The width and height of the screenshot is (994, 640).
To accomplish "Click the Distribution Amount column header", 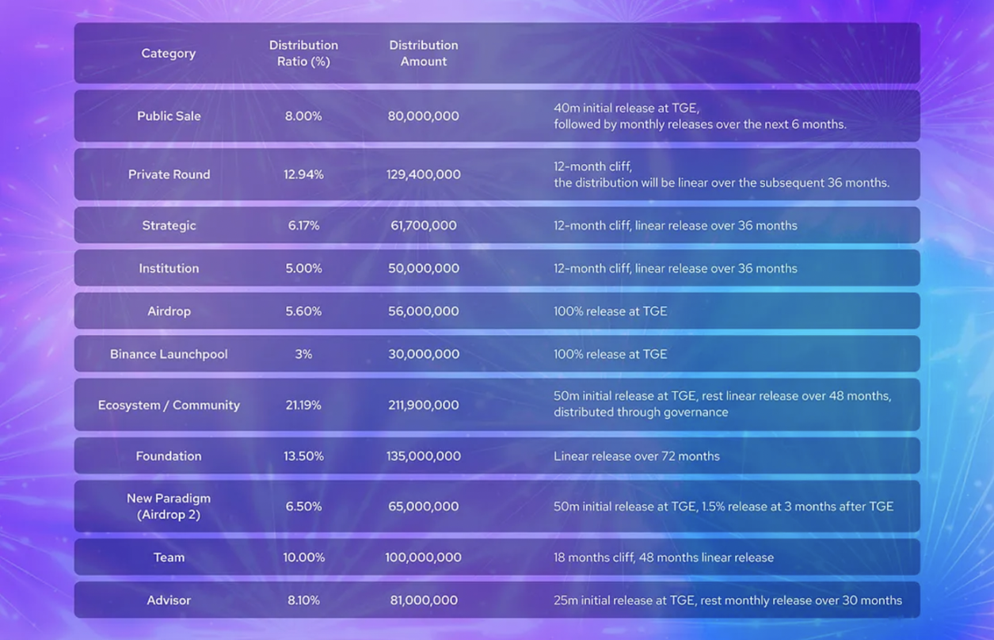I will tap(424, 53).
